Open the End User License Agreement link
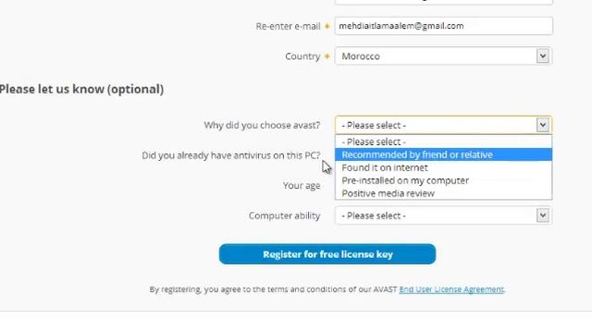592x333 pixels. coord(451,290)
